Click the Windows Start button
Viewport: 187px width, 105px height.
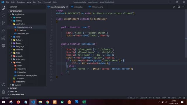pyautogui.click(x=4, y=102)
